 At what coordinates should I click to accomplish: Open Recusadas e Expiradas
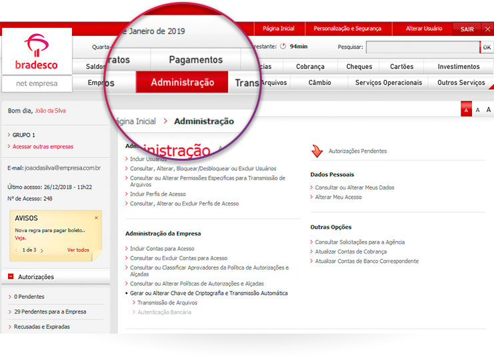[41, 327]
